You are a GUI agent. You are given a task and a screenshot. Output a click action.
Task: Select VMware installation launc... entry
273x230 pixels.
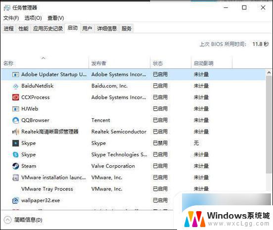coord(53,178)
